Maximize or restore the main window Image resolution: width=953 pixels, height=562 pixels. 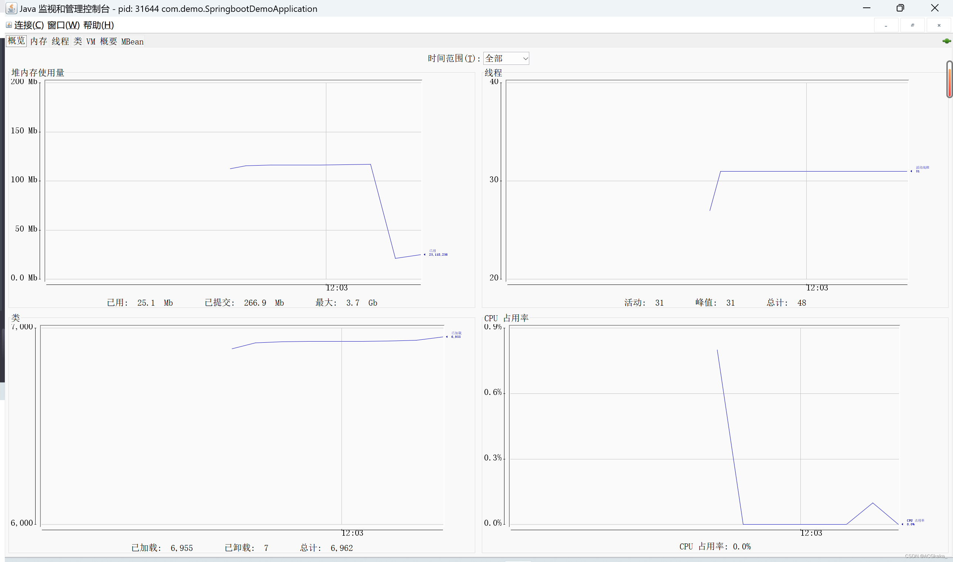900,8
